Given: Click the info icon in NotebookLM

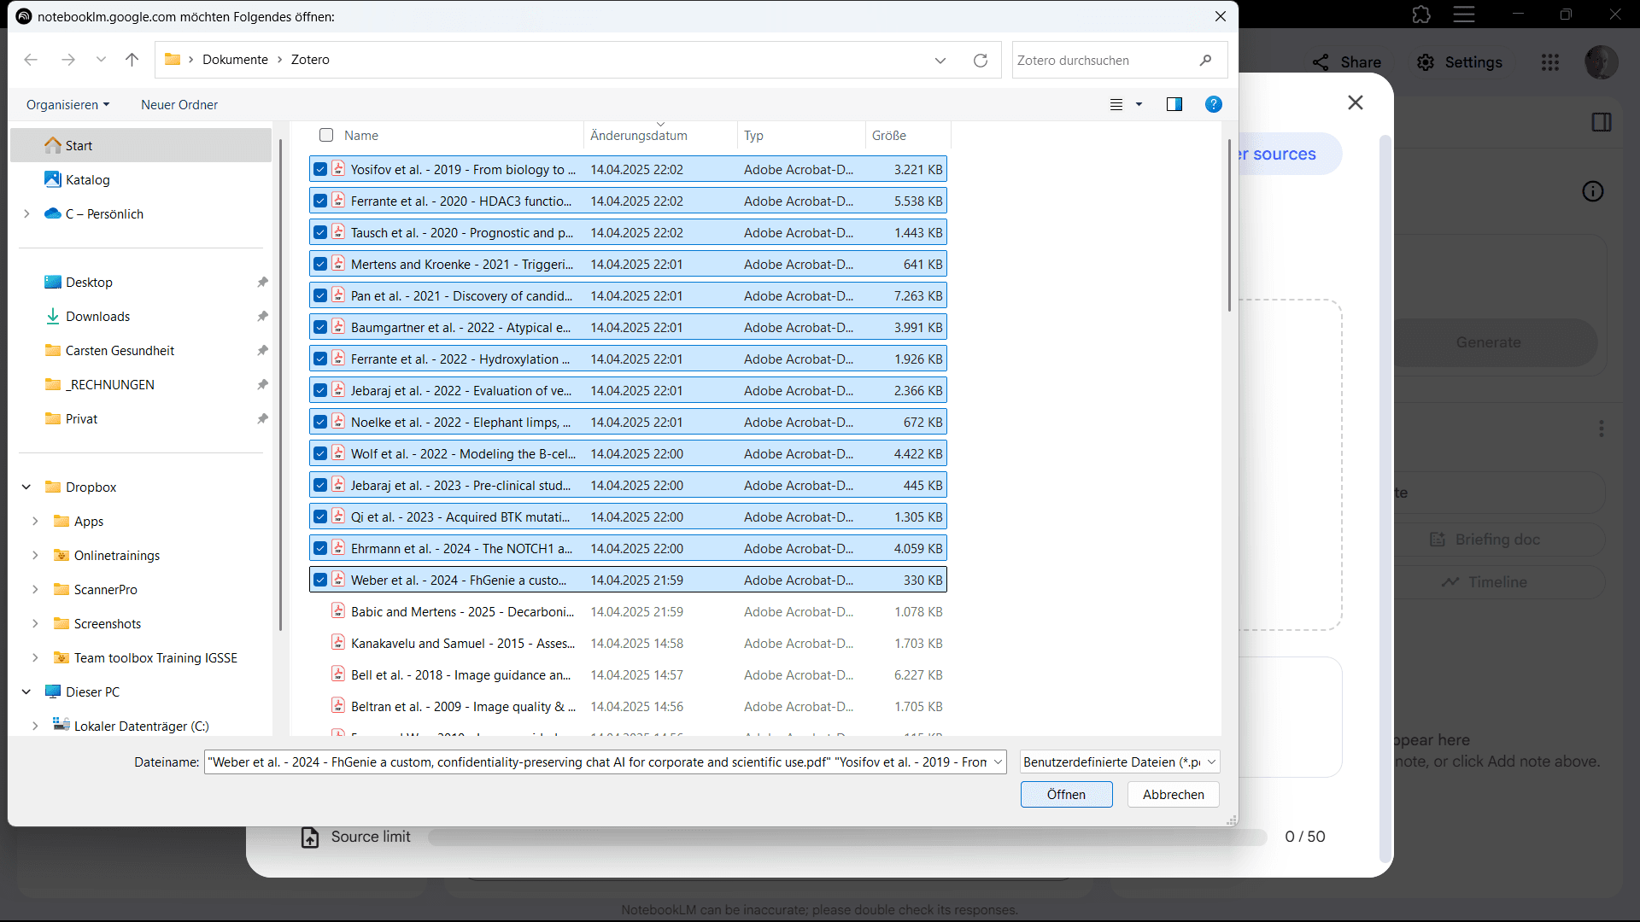Looking at the screenshot, I should pyautogui.click(x=1593, y=191).
